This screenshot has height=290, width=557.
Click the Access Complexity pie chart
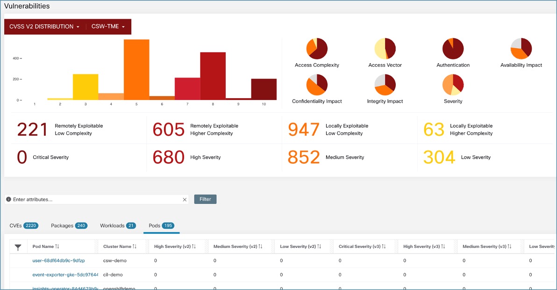(317, 49)
